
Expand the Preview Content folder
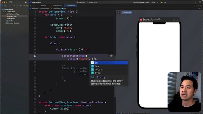(5, 23)
